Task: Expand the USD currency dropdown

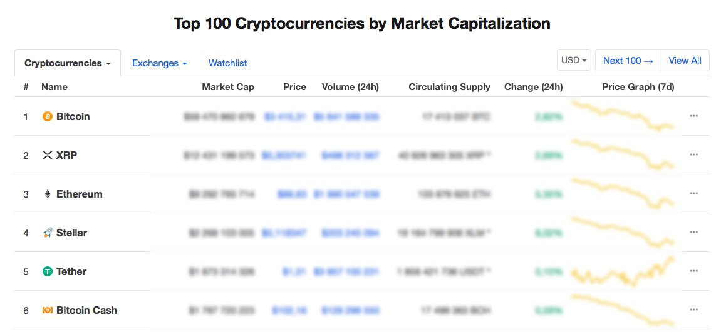Action: (x=574, y=61)
